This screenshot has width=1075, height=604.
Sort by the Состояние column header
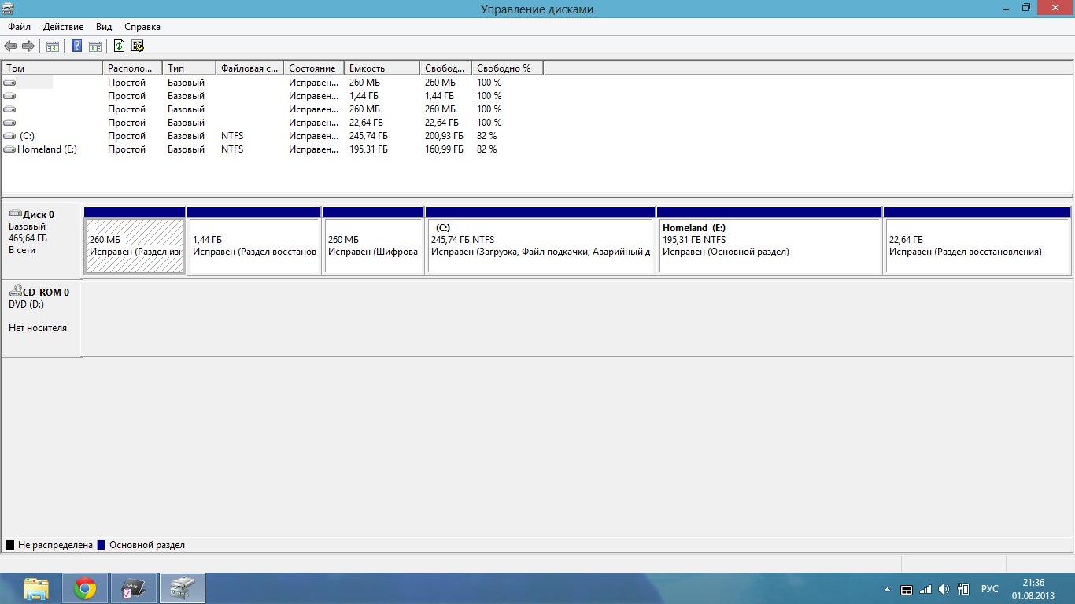point(314,68)
